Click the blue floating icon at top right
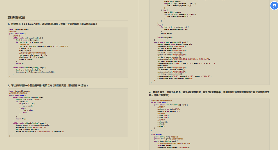278x150 pixels. tap(274, 6)
